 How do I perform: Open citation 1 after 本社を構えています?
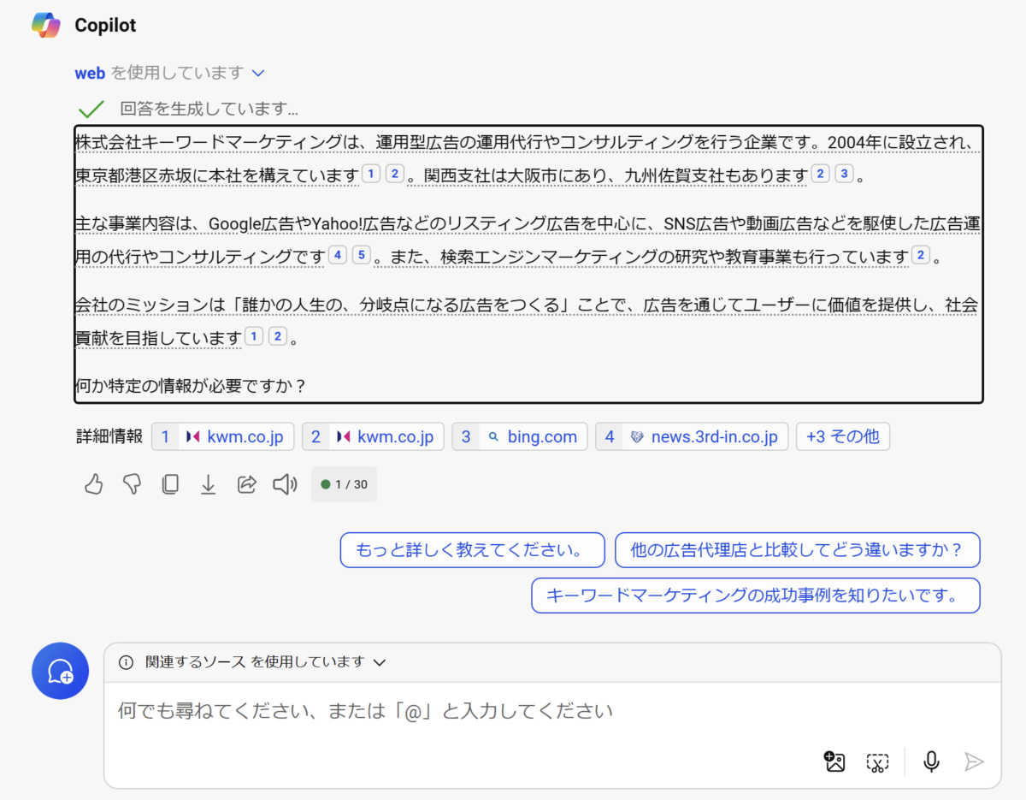pyautogui.click(x=370, y=174)
